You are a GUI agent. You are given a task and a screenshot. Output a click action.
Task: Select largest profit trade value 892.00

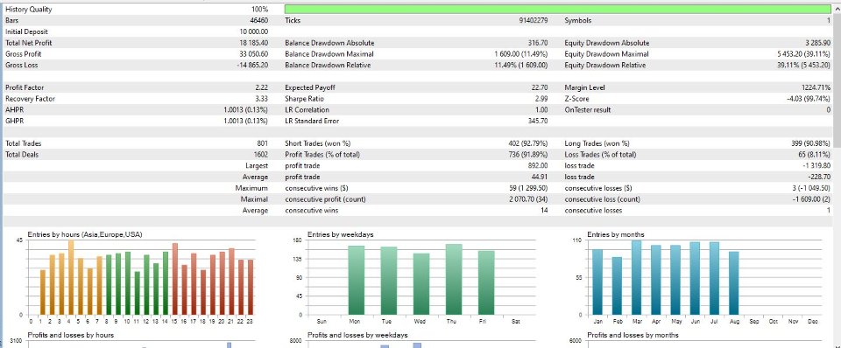coord(539,166)
